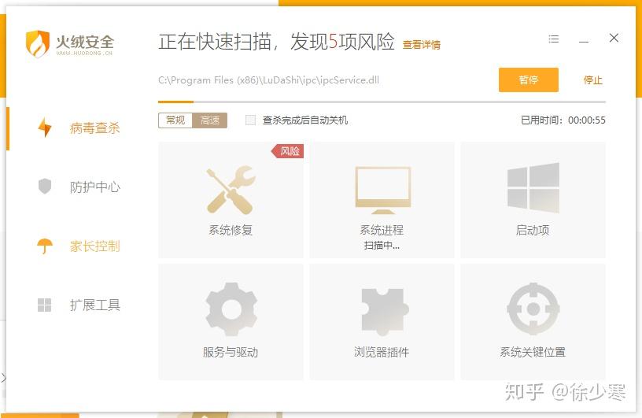The height and width of the screenshot is (418, 642).
Task: Enable 查杀完成后自动关机 checkbox
Action: 250,120
